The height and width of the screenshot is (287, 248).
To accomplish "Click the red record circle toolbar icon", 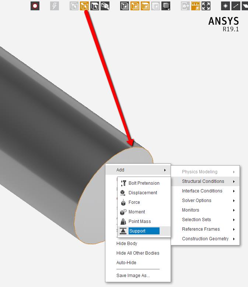I will [35, 6].
